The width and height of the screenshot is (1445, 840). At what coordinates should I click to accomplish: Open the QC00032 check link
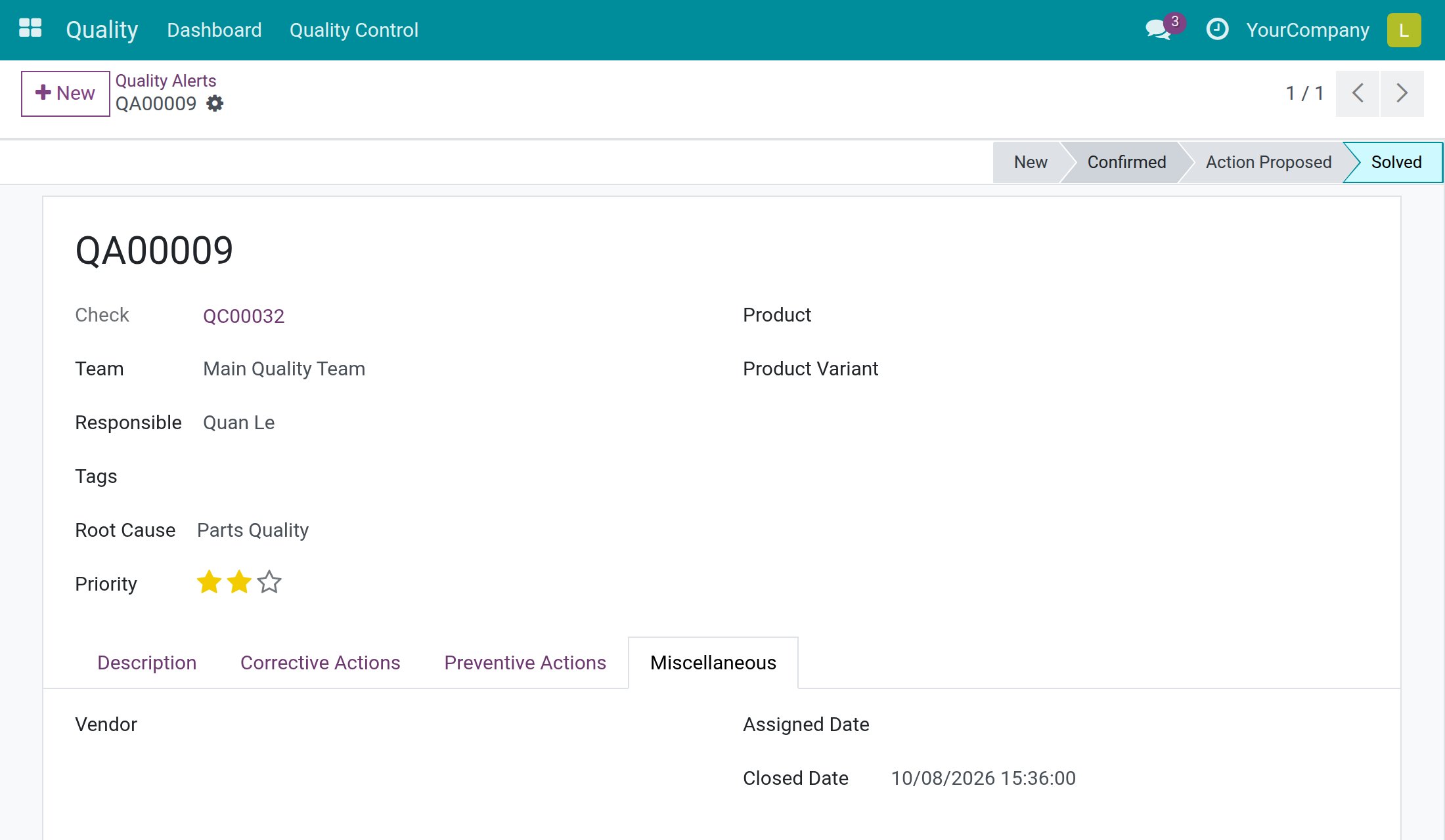[x=244, y=316]
